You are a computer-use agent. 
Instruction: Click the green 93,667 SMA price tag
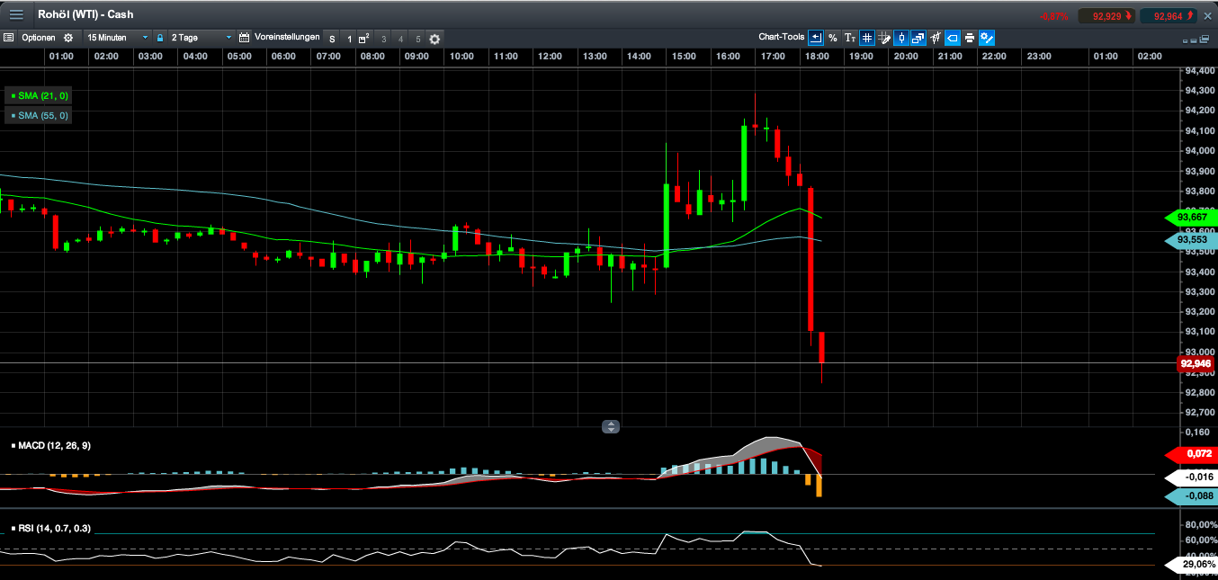(x=1191, y=217)
